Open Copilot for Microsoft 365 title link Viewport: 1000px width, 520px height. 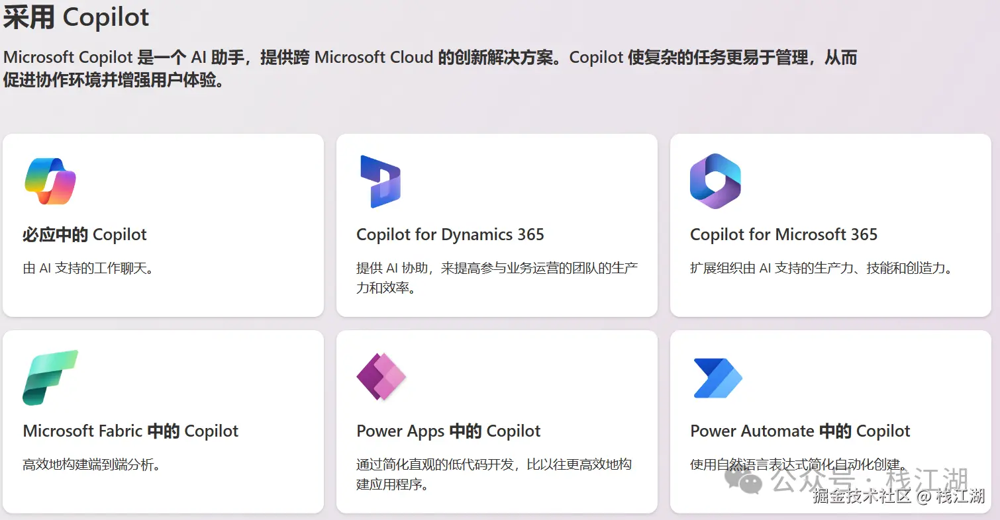pos(783,234)
